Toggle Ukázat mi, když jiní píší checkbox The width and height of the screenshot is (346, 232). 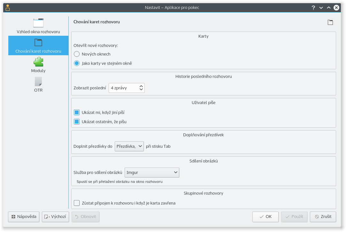pos(99,112)
